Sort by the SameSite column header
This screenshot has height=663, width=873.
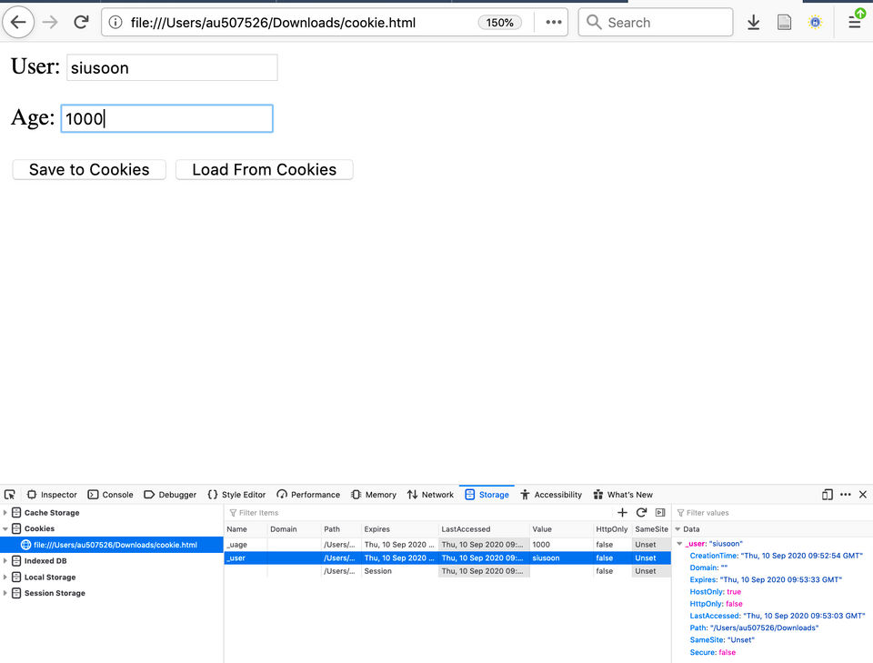(x=651, y=528)
